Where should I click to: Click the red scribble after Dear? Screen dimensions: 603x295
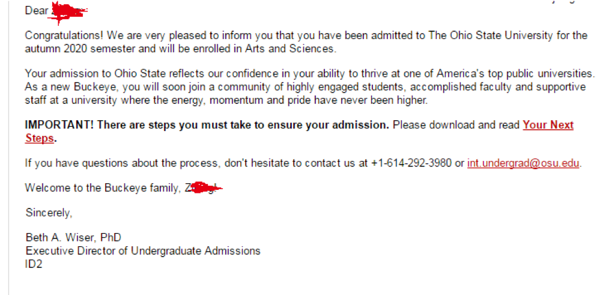[68, 11]
